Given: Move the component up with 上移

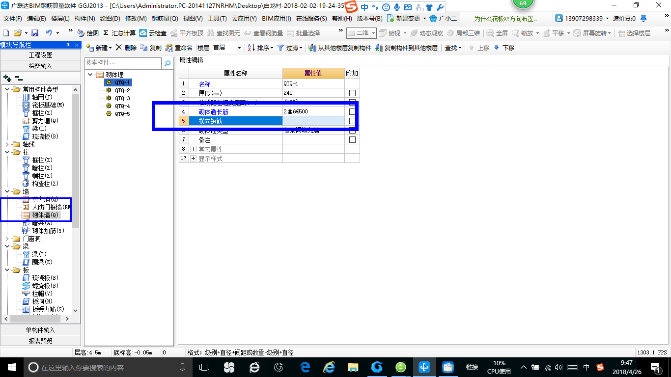Looking at the screenshot, I should (x=479, y=48).
